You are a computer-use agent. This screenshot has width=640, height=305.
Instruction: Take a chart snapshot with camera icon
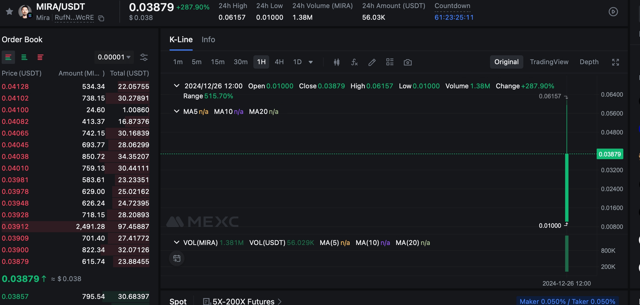(407, 62)
